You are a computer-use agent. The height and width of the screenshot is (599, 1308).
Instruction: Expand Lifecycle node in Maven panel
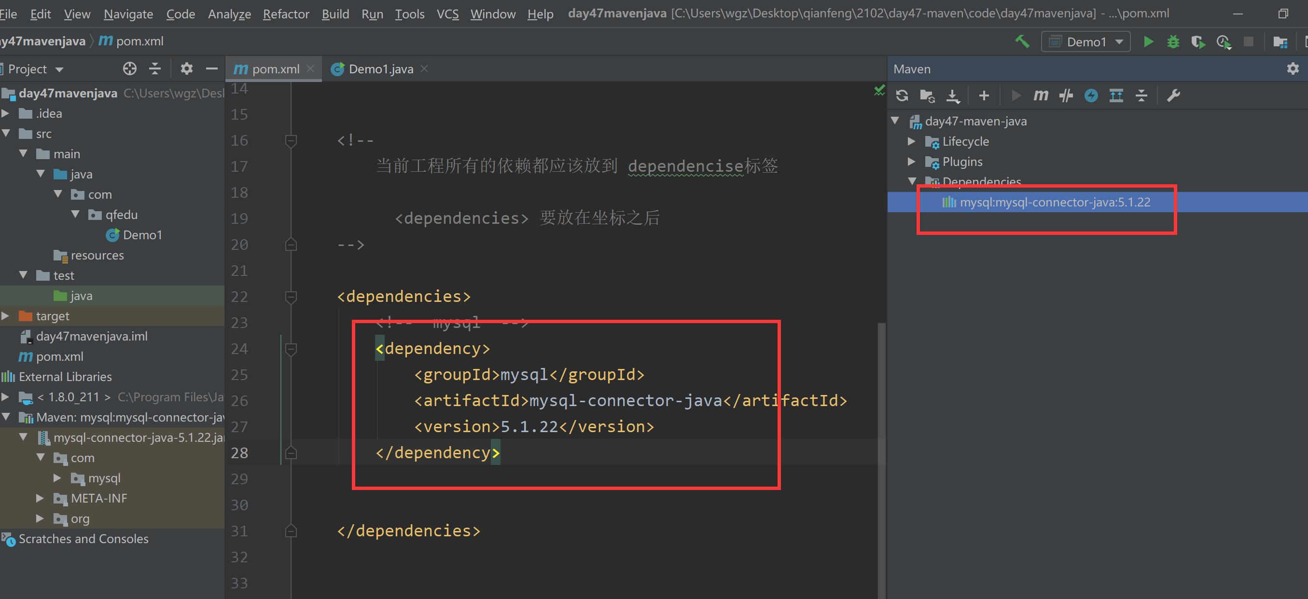[x=911, y=141]
